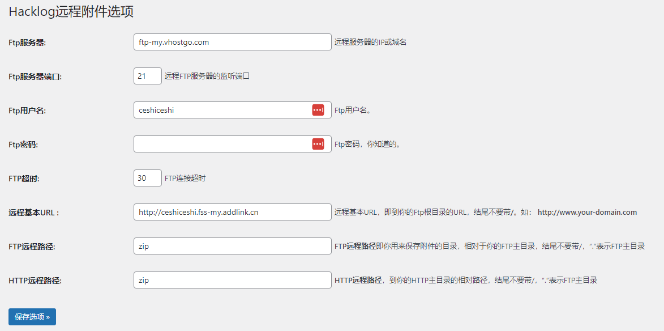Image resolution: width=664 pixels, height=331 pixels.
Task: Click the 保存选项 » save button
Action: 31,317
